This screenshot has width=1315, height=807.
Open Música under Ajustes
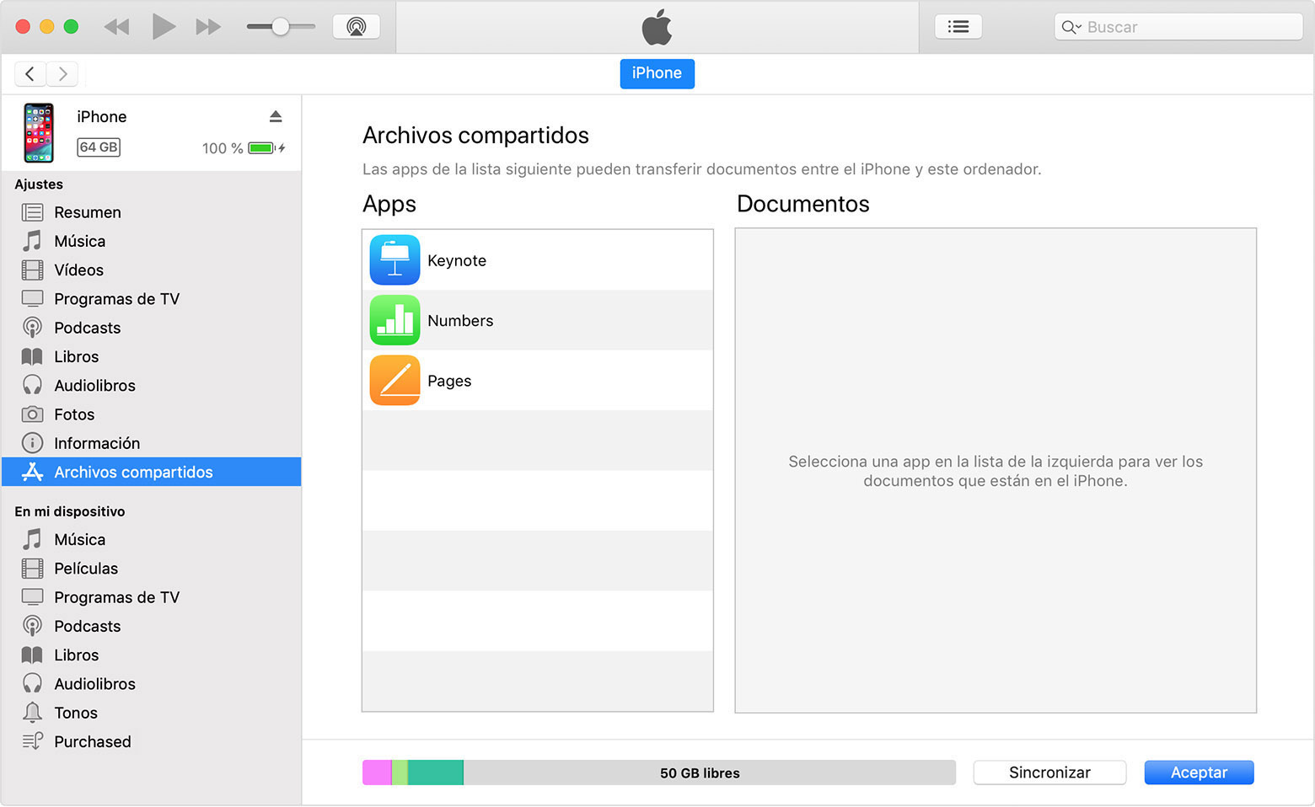point(152,241)
